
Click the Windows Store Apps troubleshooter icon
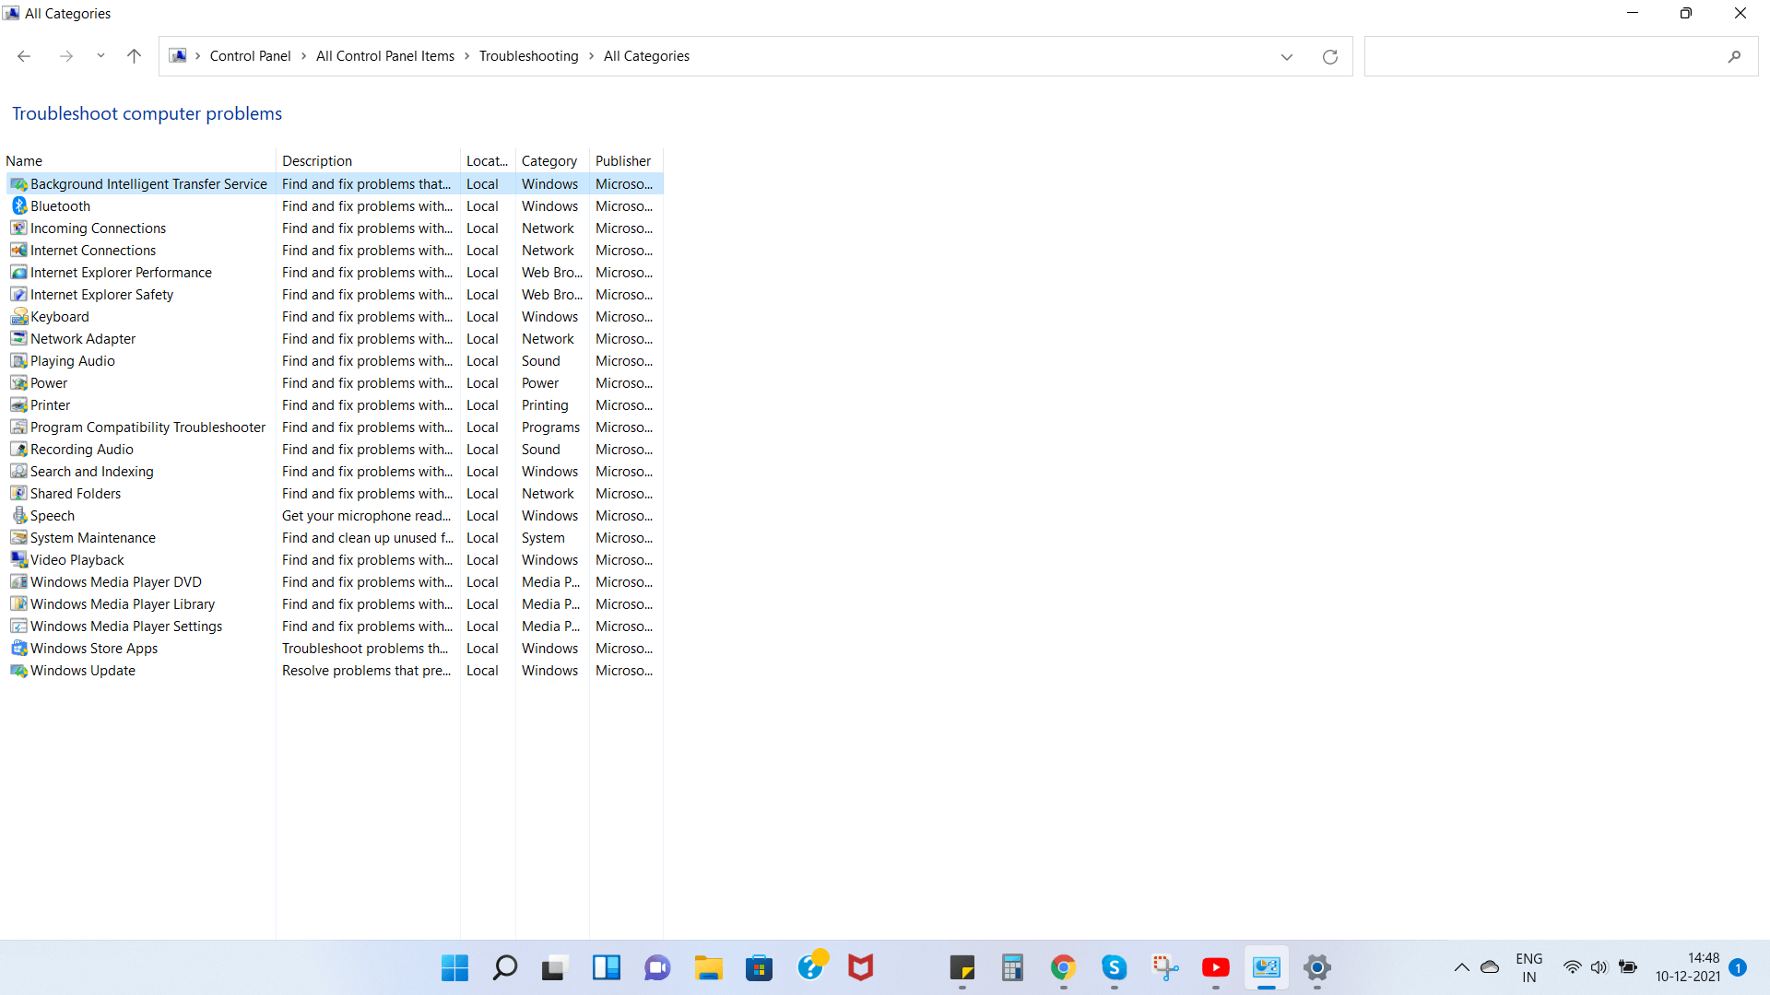click(x=18, y=649)
